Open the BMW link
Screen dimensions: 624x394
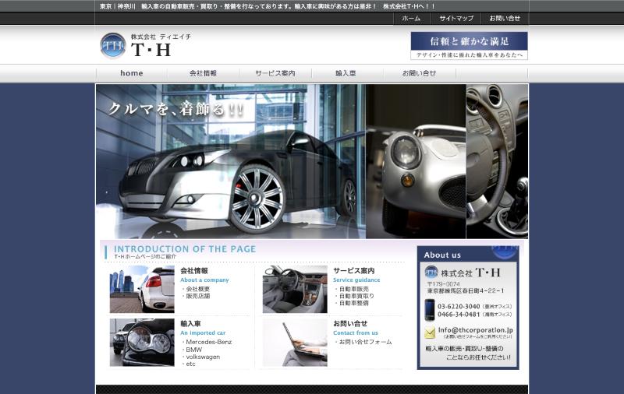[193, 350]
